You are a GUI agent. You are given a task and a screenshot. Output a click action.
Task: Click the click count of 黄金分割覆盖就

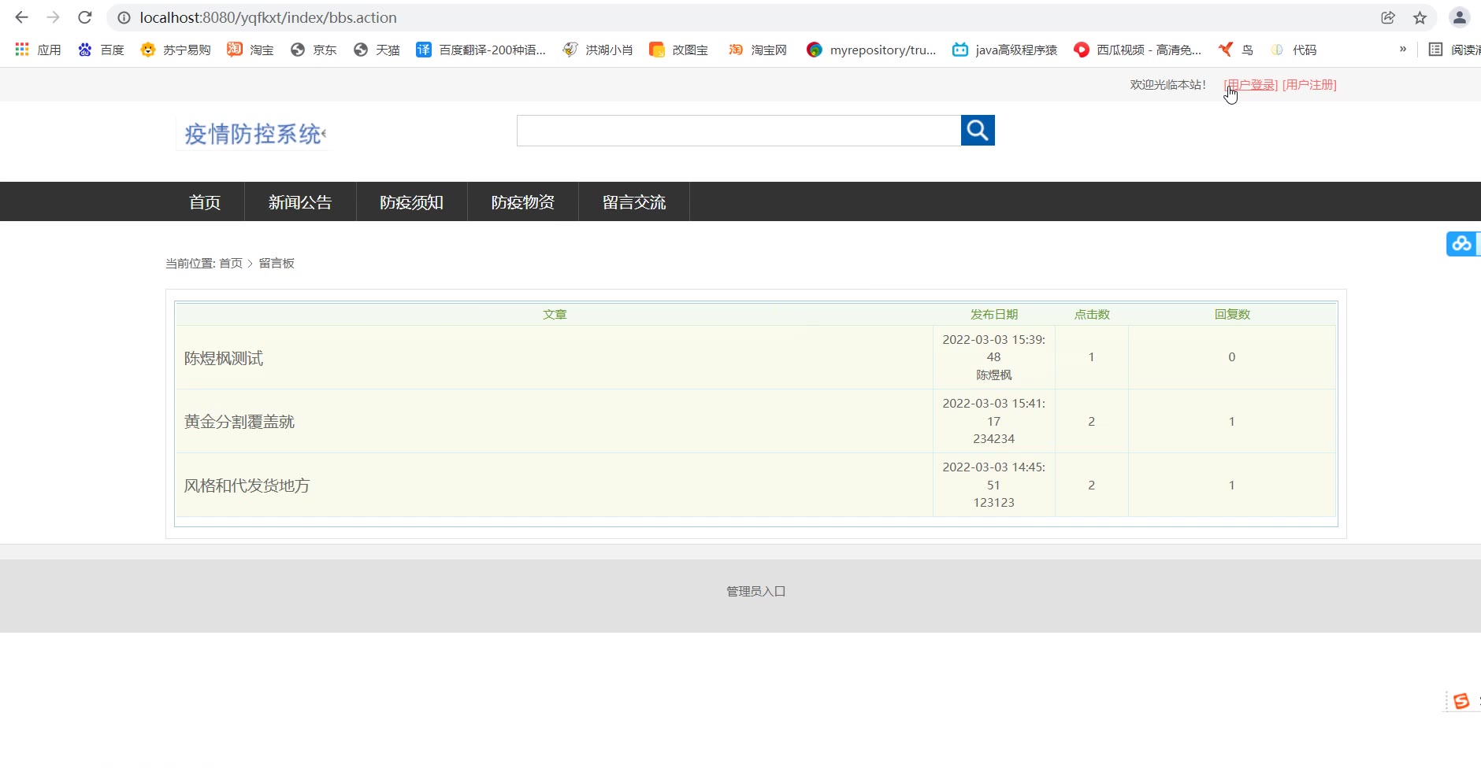pyautogui.click(x=1092, y=422)
